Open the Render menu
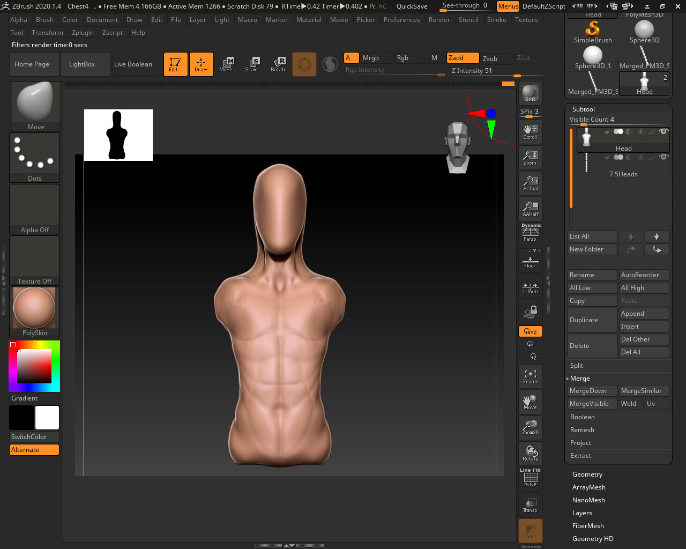Image resolution: width=686 pixels, height=549 pixels. click(439, 19)
